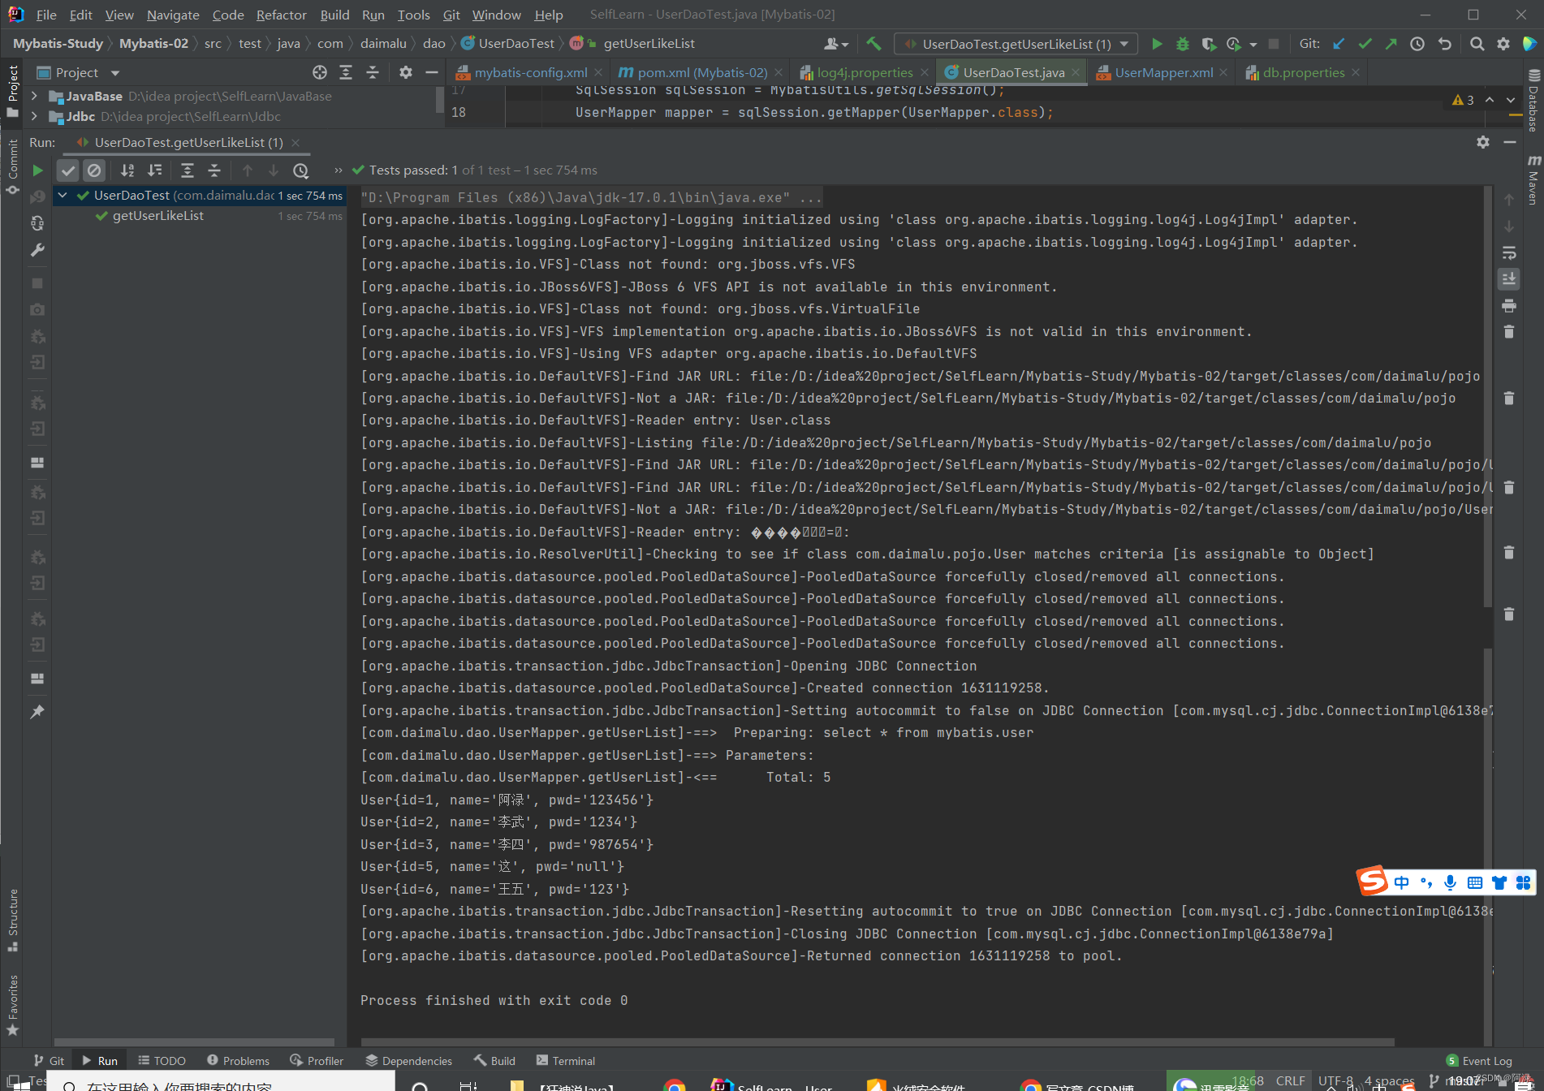Debug the current configuration via bug icon
Image resolution: width=1544 pixels, height=1091 pixels.
[x=1183, y=44]
